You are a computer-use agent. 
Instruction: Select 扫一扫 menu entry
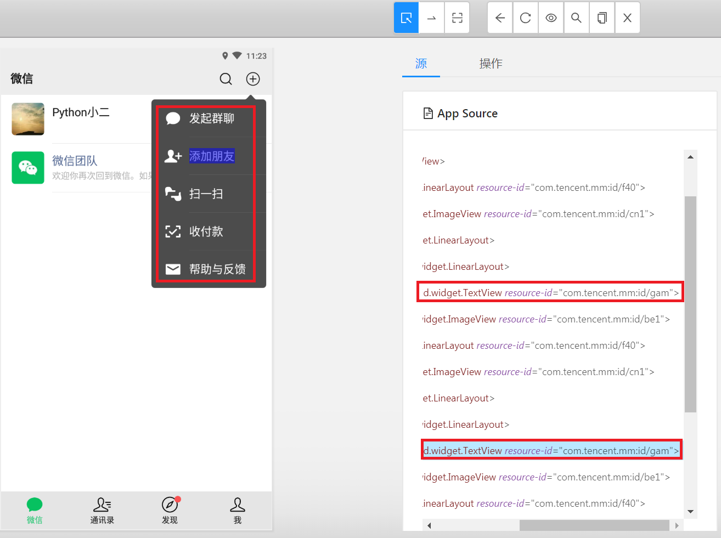point(206,194)
